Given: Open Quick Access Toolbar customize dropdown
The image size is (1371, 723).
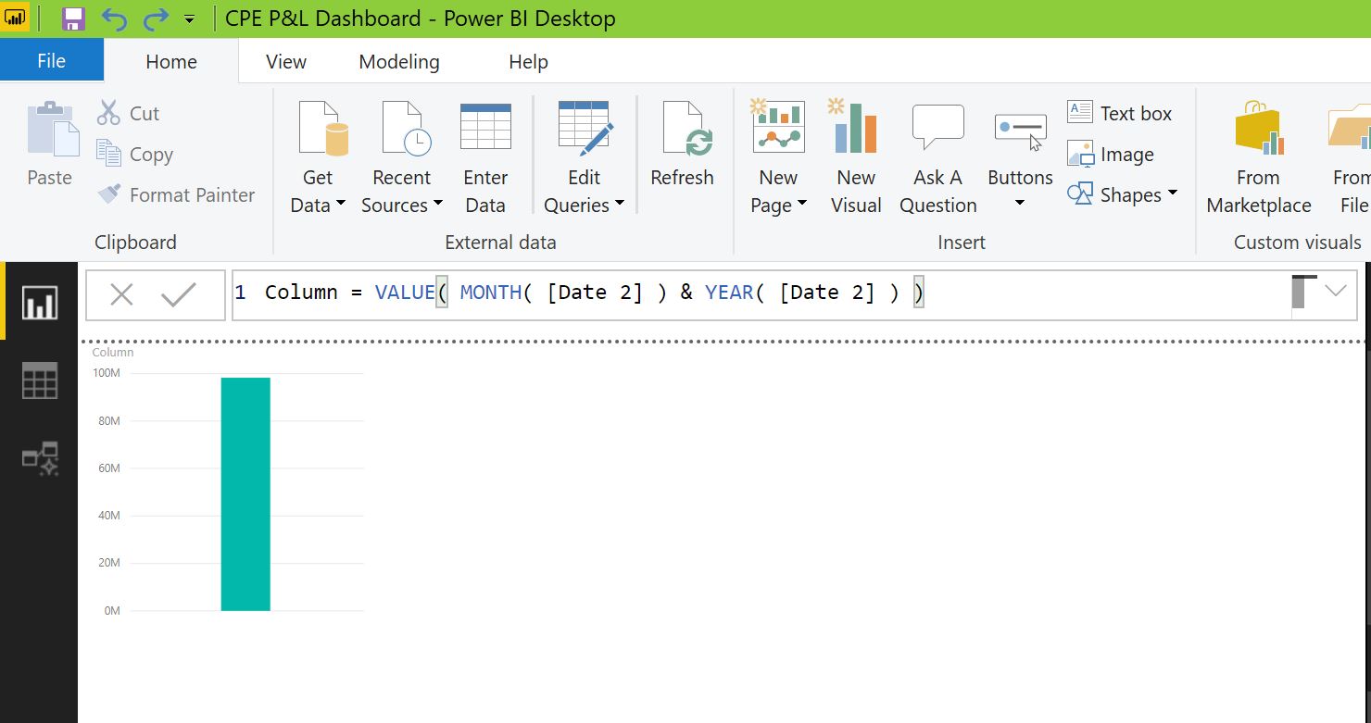Looking at the screenshot, I should [190, 19].
